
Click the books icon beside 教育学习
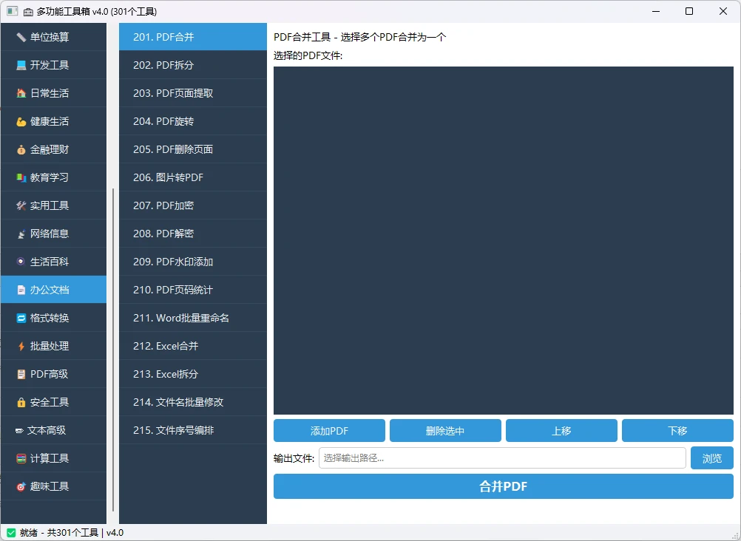click(21, 177)
